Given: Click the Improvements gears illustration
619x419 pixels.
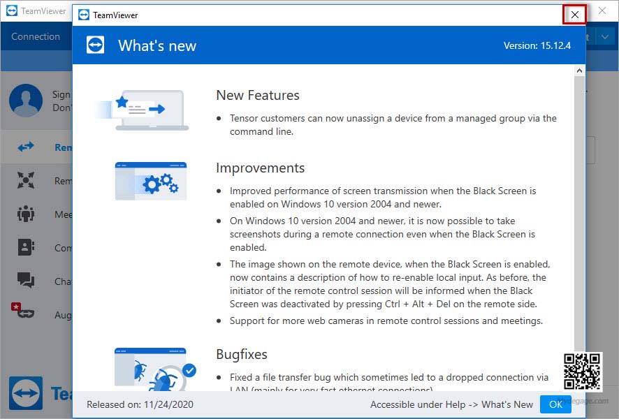Looking at the screenshot, I should coord(151,181).
